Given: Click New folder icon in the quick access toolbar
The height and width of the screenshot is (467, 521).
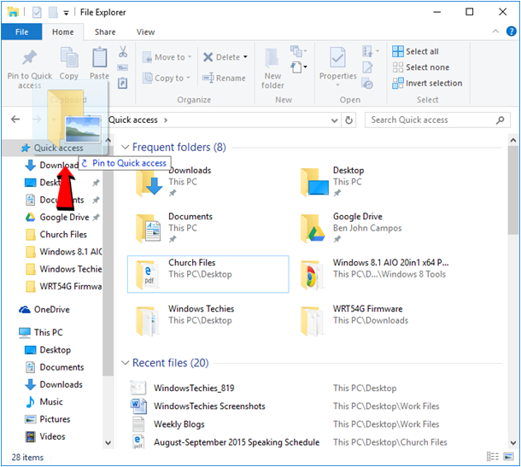Looking at the screenshot, I should (x=53, y=13).
